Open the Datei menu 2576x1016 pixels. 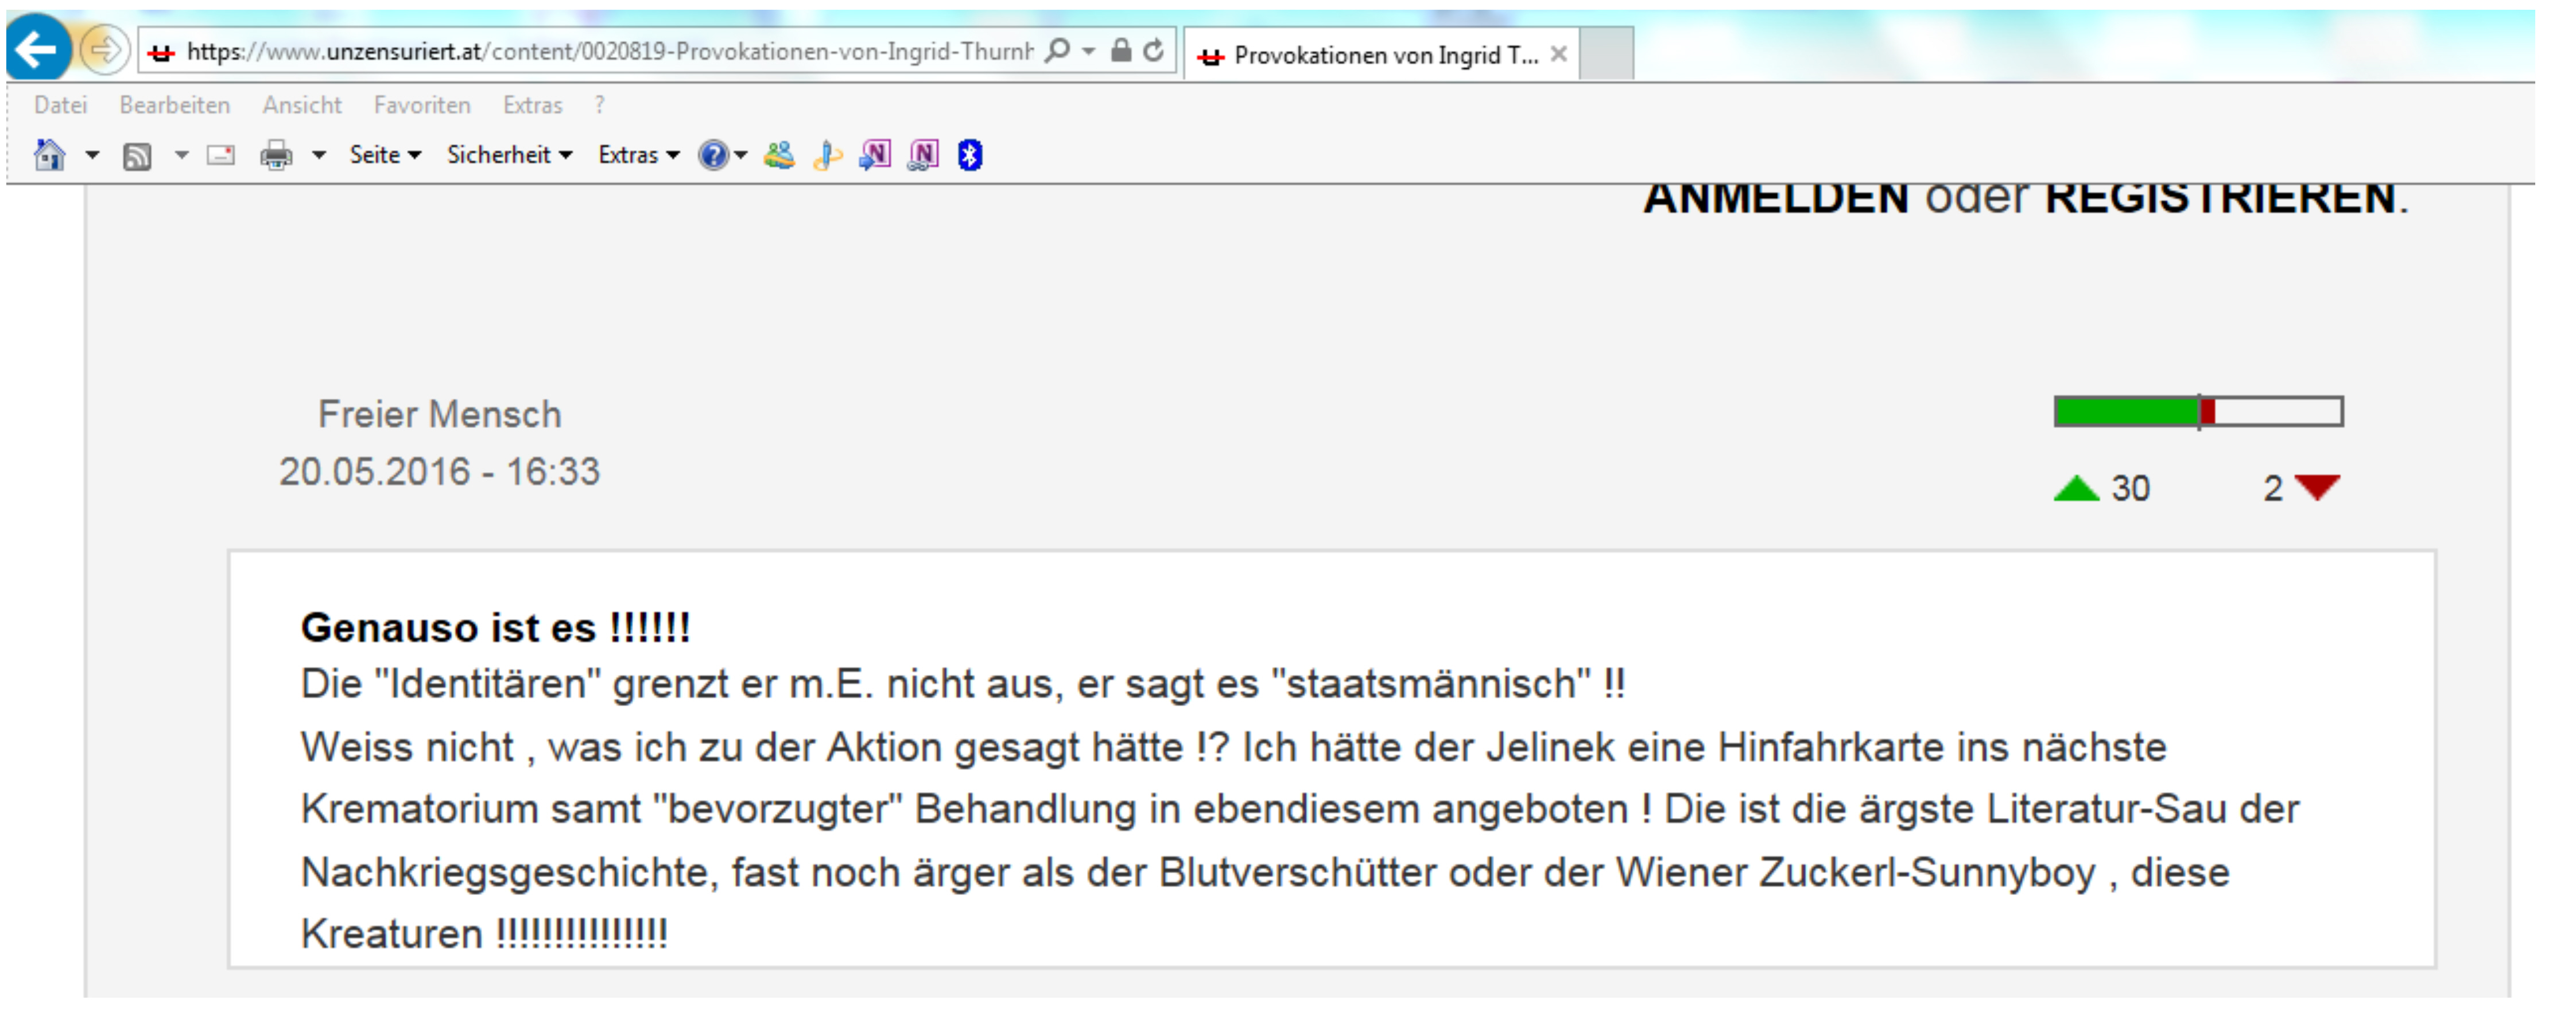click(x=60, y=105)
